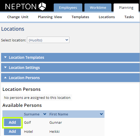Click the Surname column sort arrow
140x136 pixels.
45,114
